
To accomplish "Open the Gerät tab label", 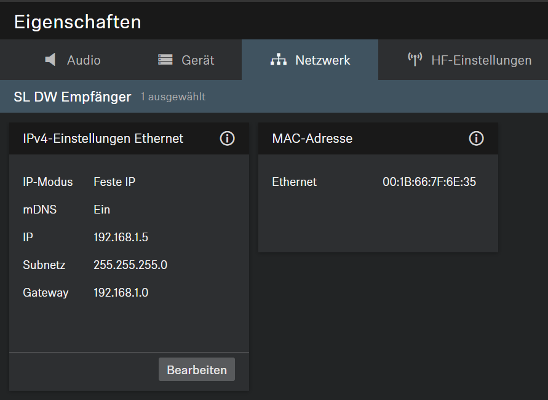I will tap(197, 60).
